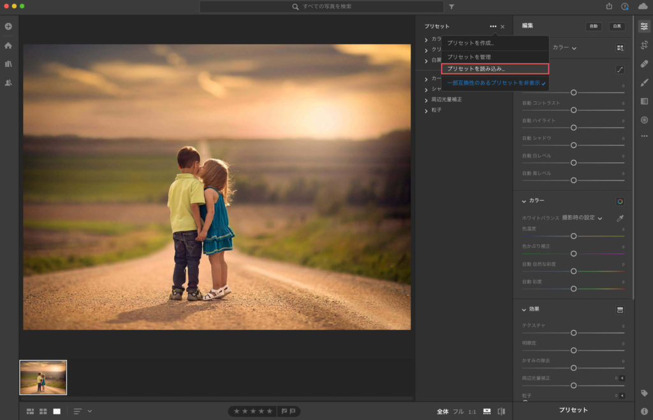Viewport: 653px width, 420px height.
Task: Toggle show original compare icon
Action: [501, 411]
